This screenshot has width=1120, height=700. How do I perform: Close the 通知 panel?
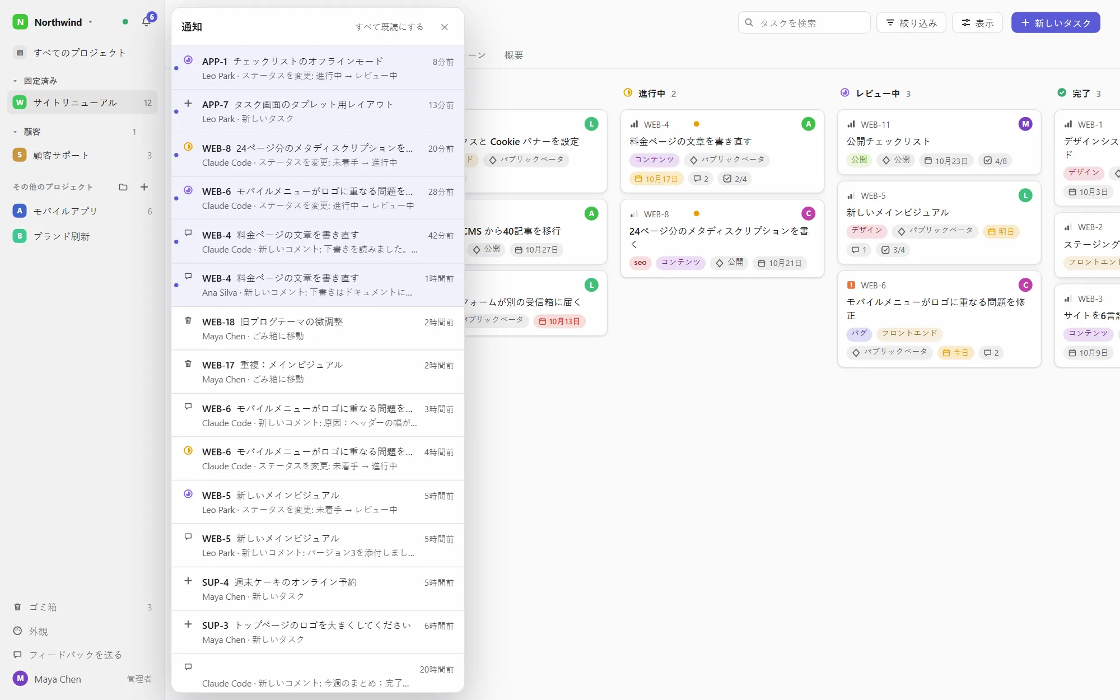point(445,27)
